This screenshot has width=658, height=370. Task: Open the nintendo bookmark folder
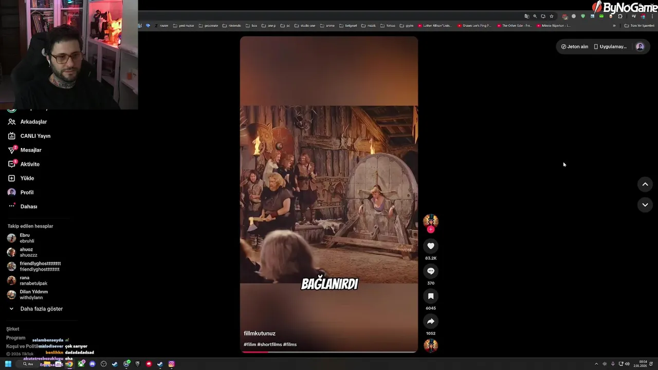click(232, 26)
